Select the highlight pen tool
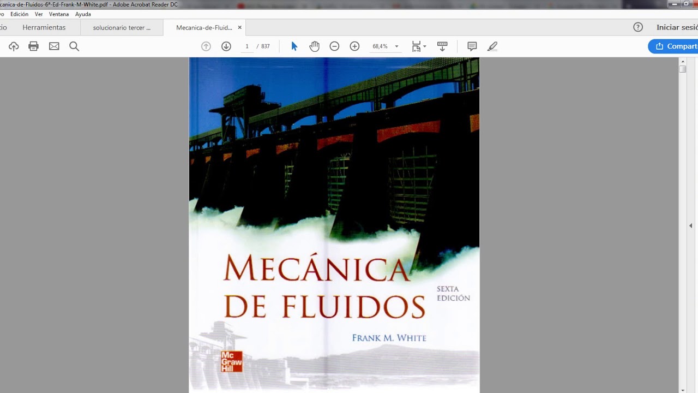Viewport: 698px width, 393px height. pyautogui.click(x=492, y=46)
